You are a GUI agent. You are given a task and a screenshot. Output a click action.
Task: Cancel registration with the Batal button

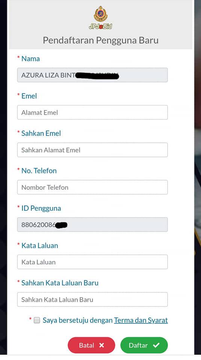(91, 345)
